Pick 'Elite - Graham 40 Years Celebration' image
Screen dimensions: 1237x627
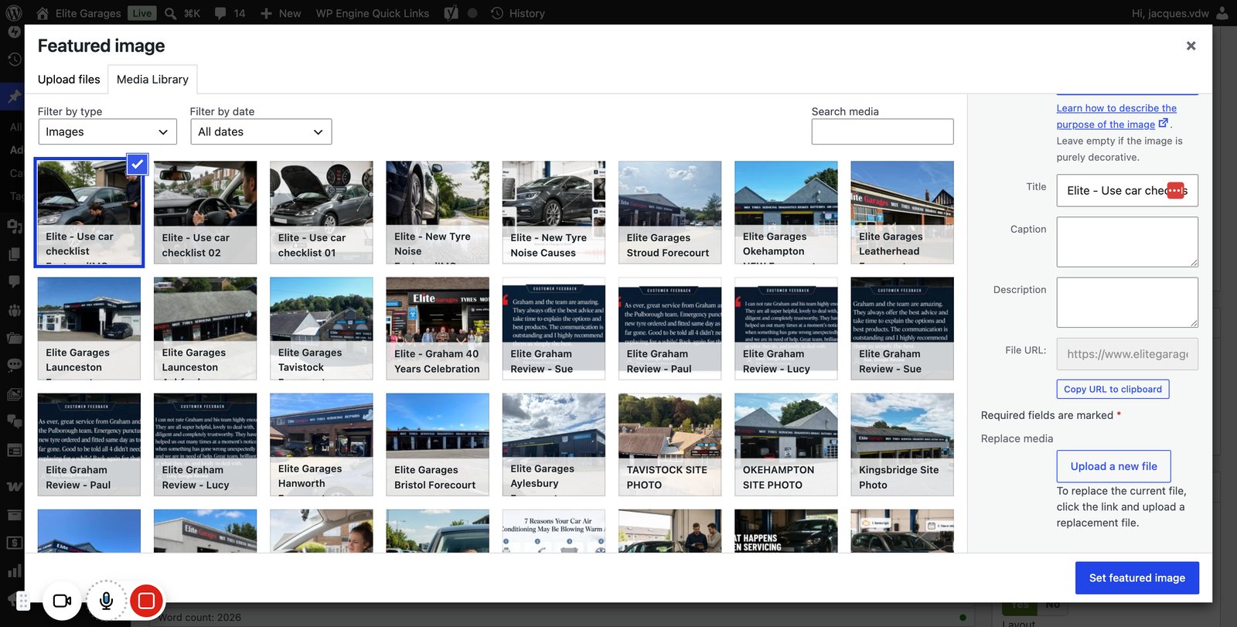[438, 329]
